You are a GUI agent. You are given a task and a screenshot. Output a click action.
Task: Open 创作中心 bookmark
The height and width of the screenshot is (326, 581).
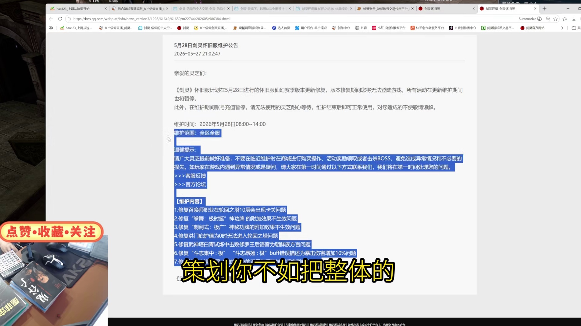(x=341, y=28)
